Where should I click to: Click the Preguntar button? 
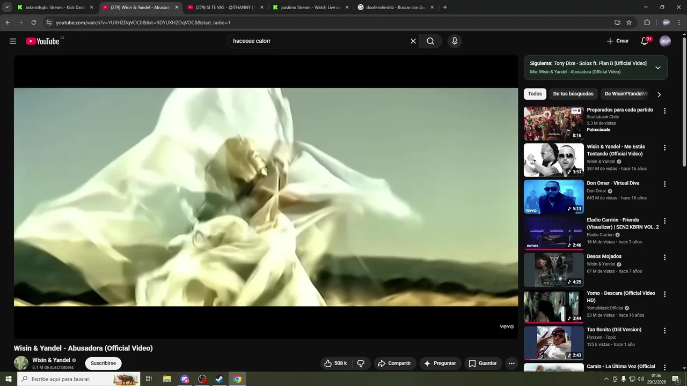point(440,363)
